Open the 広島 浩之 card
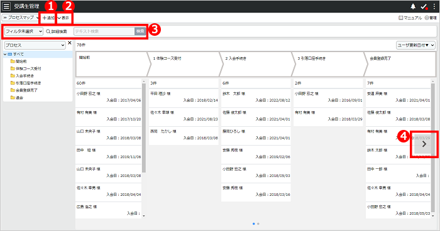Image resolution: width=440 pixels, height=231 pixels. pos(109,210)
